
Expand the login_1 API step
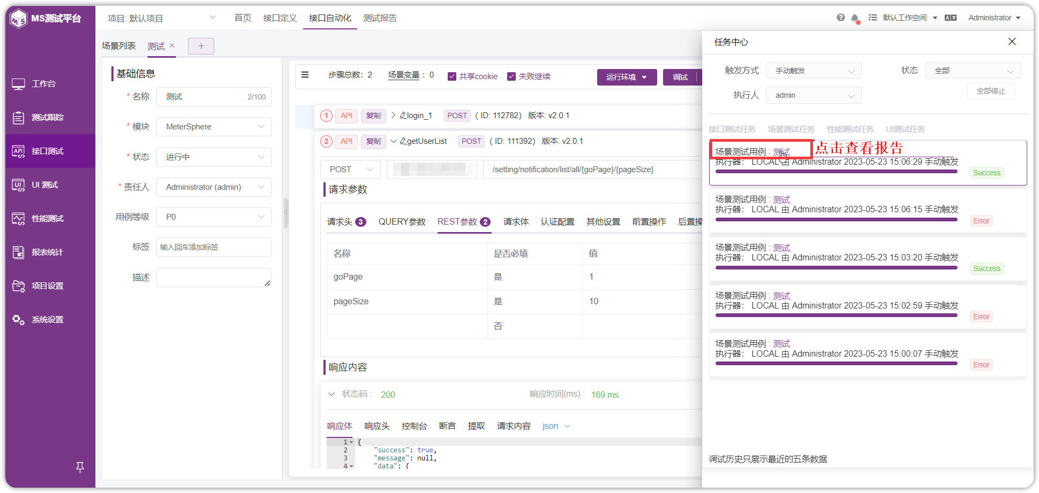point(394,115)
